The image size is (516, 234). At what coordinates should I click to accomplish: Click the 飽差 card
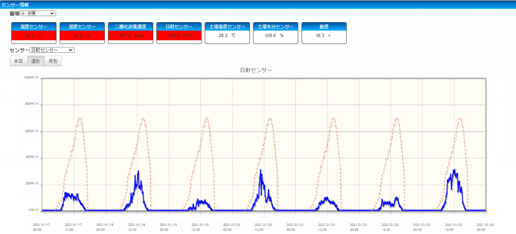coord(324,33)
